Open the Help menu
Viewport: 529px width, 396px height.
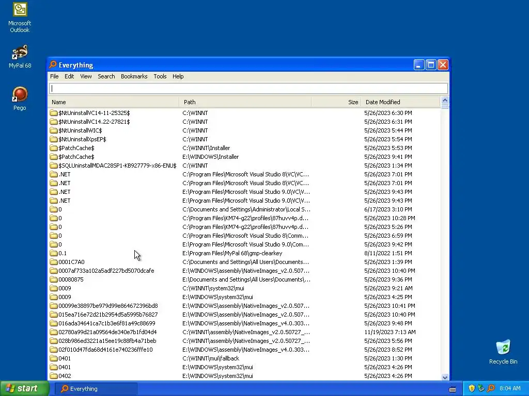point(178,76)
